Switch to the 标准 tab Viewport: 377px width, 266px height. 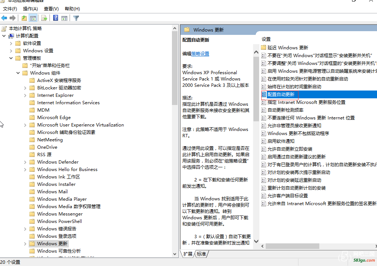201,254
